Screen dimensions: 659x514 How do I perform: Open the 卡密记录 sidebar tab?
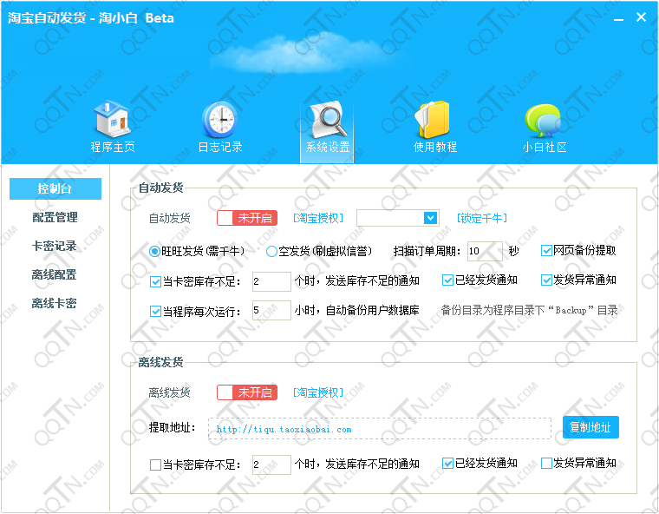(55, 246)
